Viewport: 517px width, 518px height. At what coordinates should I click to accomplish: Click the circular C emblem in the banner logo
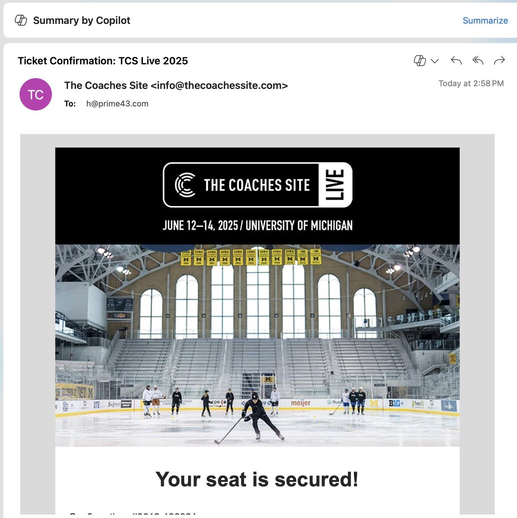click(185, 185)
